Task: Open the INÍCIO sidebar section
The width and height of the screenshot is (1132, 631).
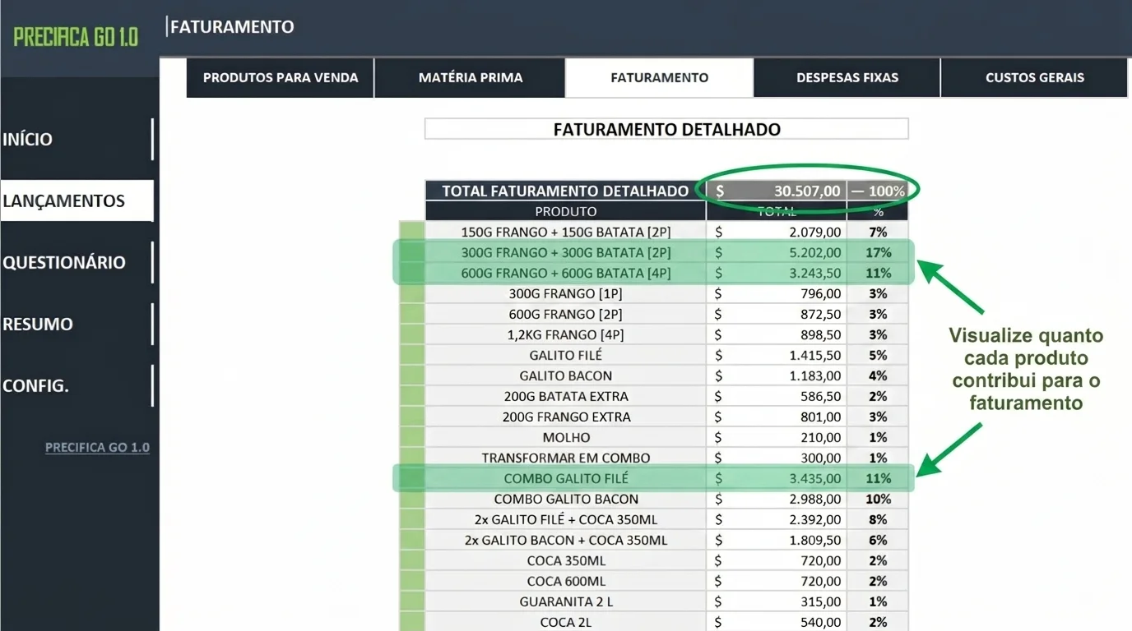Action: click(x=27, y=139)
